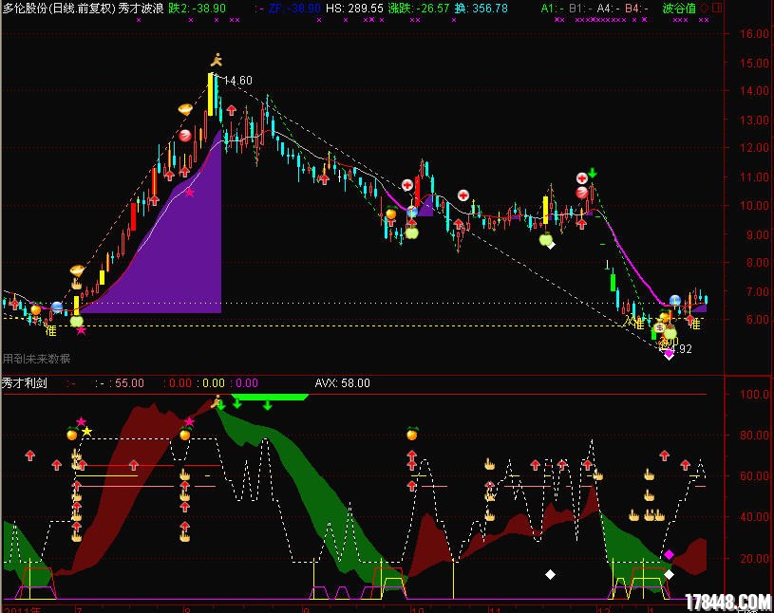The image size is (774, 613).
Task: Click the 16.00 price axis label
Action: (x=755, y=33)
